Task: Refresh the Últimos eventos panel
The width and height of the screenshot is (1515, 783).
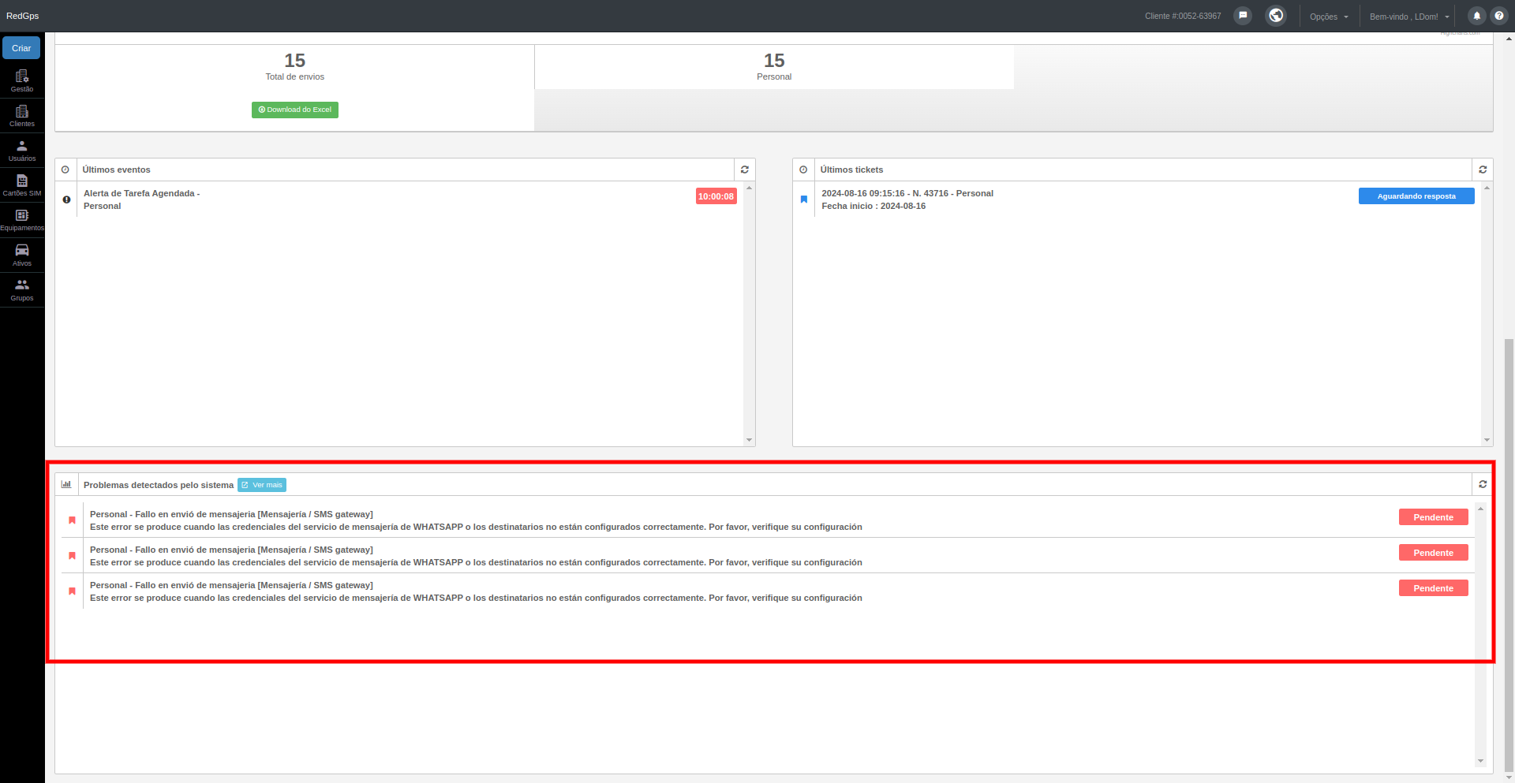Action: pos(745,170)
